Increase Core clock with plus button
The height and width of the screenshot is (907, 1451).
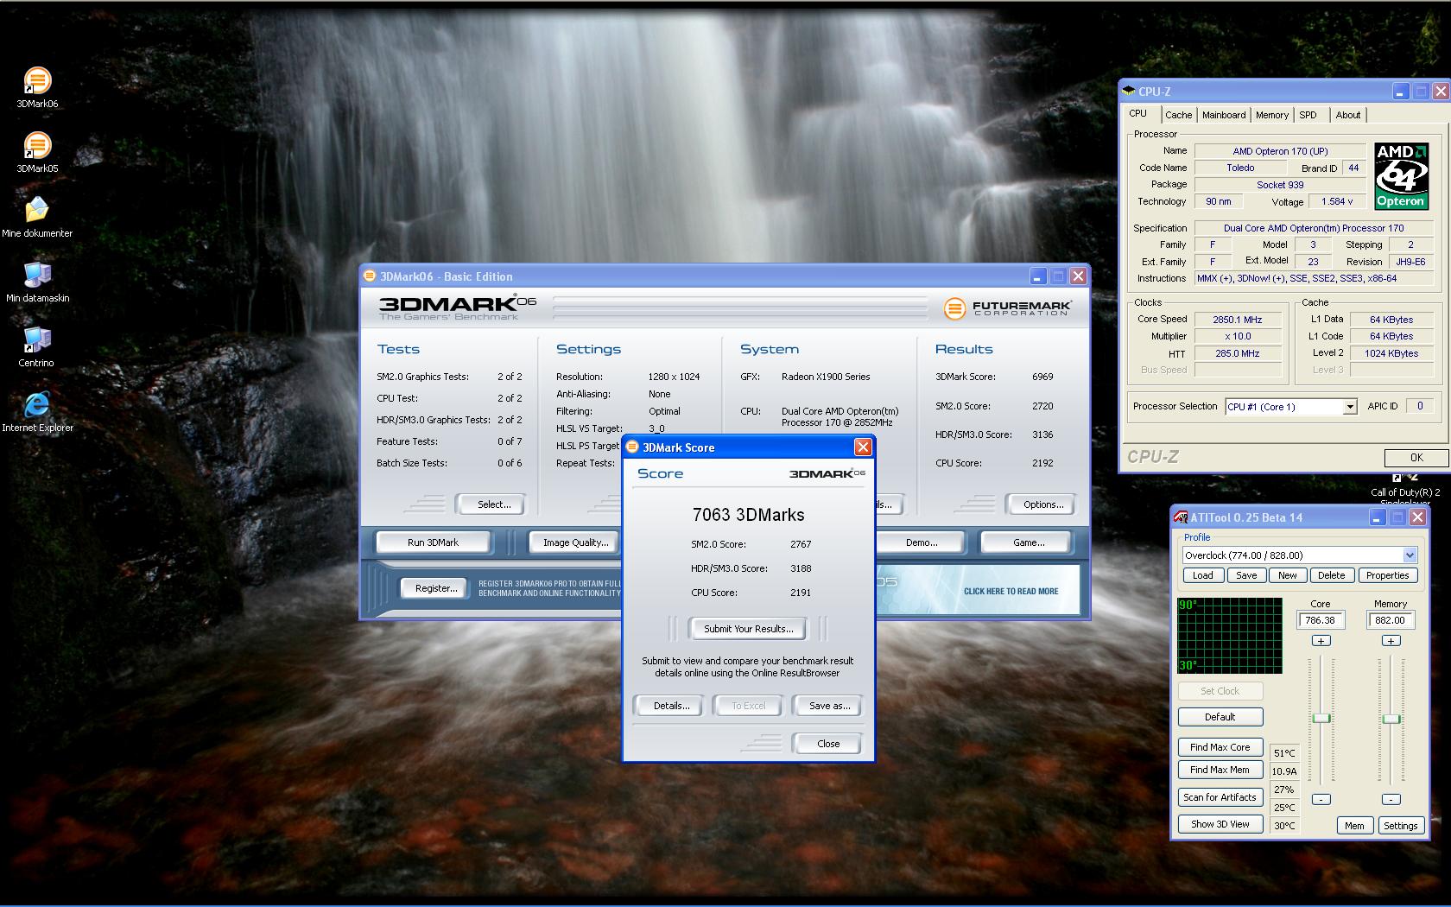click(1321, 641)
